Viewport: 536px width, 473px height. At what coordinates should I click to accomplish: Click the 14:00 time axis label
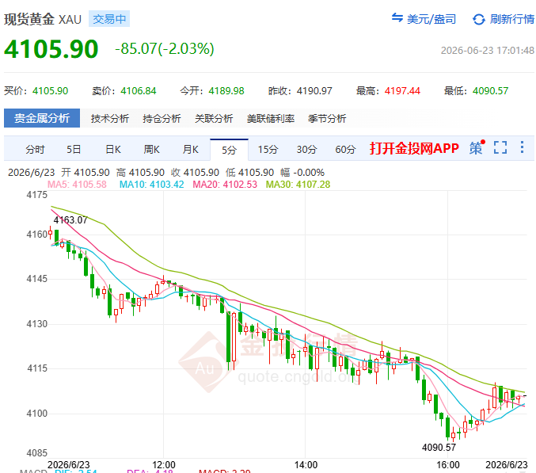pos(306,465)
